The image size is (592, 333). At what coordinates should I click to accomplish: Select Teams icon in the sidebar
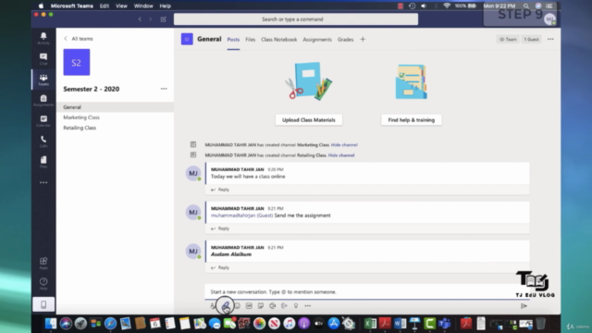[43, 80]
